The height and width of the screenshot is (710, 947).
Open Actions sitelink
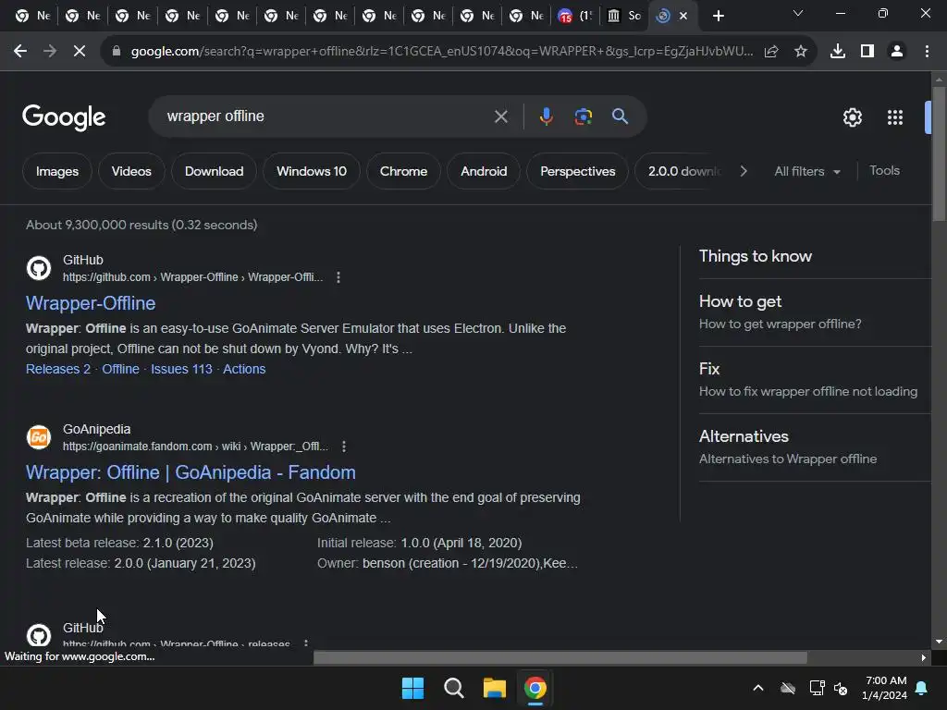(x=244, y=369)
